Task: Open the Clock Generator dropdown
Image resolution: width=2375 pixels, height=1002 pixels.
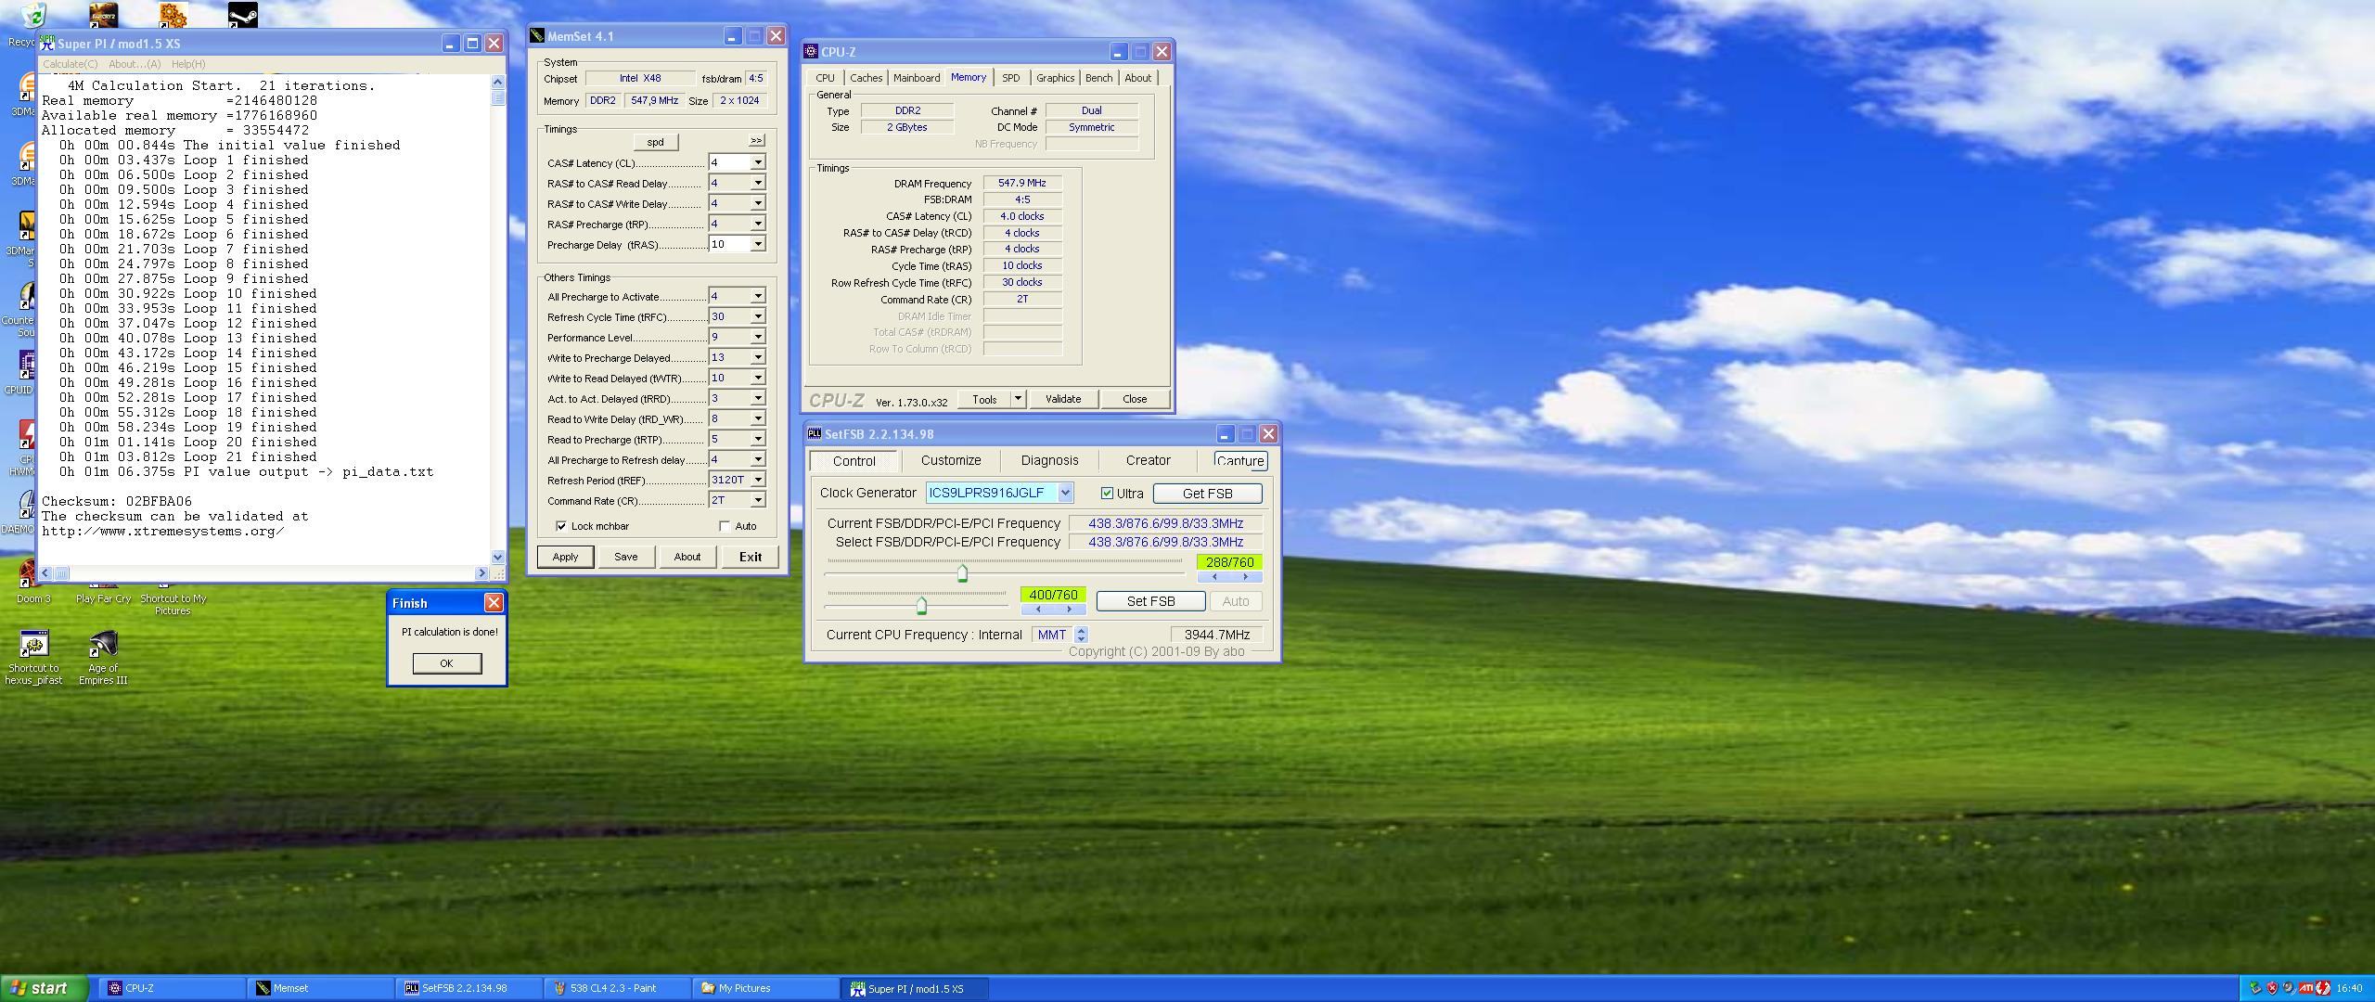Action: (1065, 493)
